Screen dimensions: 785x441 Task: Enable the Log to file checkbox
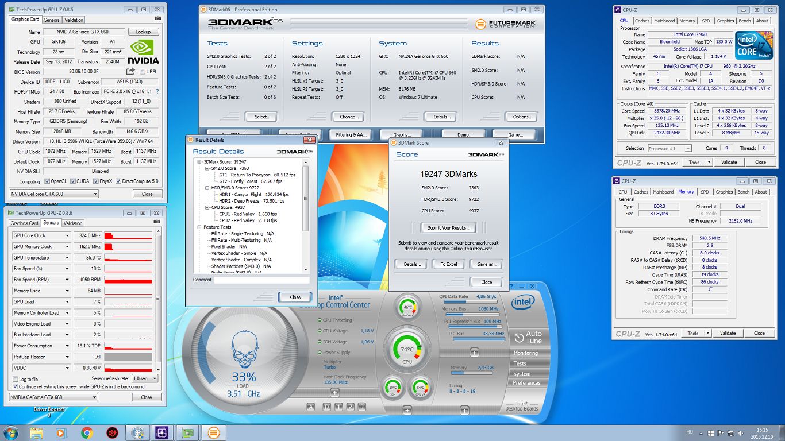[15, 379]
